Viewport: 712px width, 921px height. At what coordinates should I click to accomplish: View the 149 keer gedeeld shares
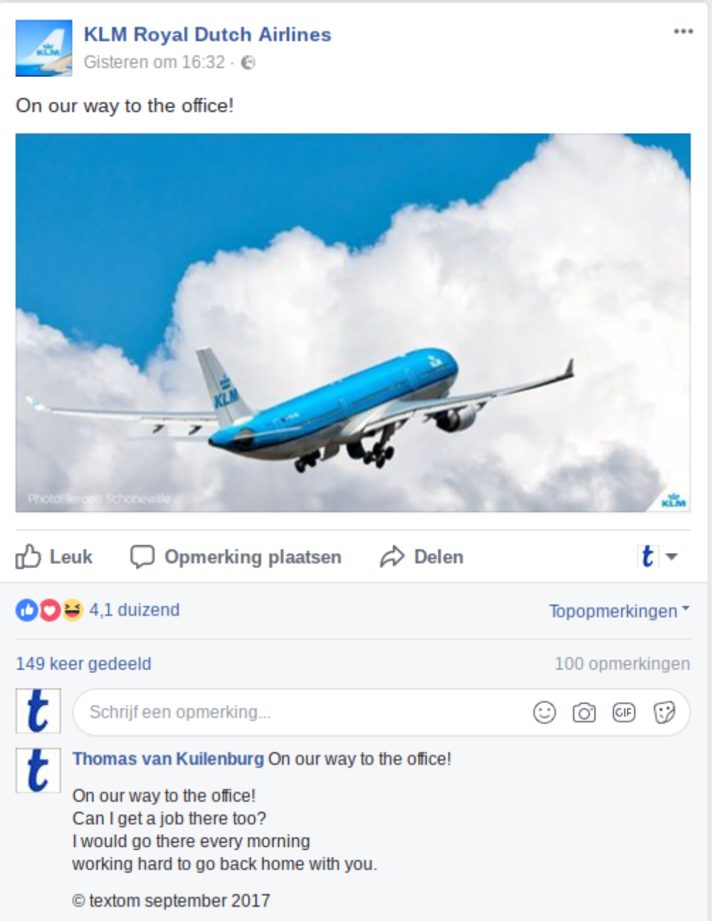point(83,664)
